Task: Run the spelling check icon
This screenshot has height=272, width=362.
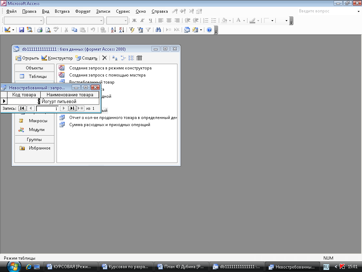Action: point(56,30)
